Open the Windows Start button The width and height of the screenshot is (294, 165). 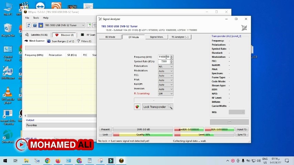coord(5,161)
